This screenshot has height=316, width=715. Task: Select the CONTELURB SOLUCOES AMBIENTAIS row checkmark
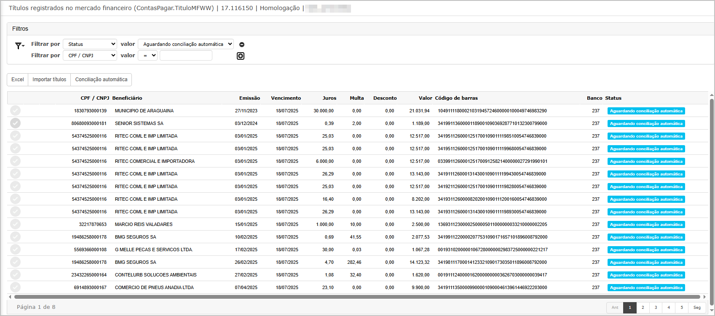point(15,275)
